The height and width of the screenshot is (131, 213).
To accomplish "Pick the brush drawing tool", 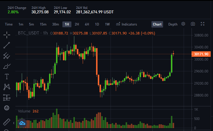I will tap(7, 66).
